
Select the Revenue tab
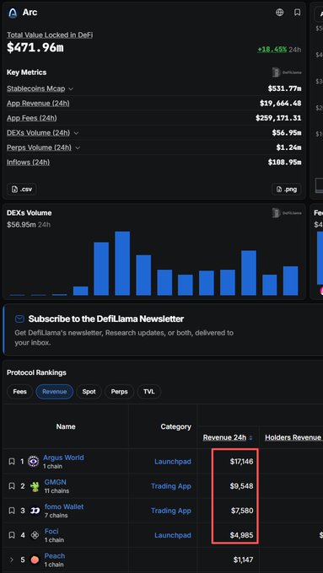tap(55, 392)
